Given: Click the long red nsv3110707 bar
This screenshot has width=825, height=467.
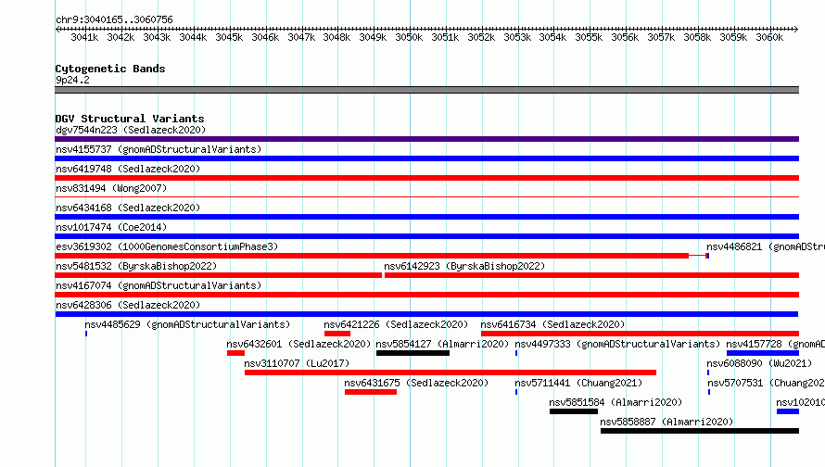Looking at the screenshot, I should click(x=451, y=372).
